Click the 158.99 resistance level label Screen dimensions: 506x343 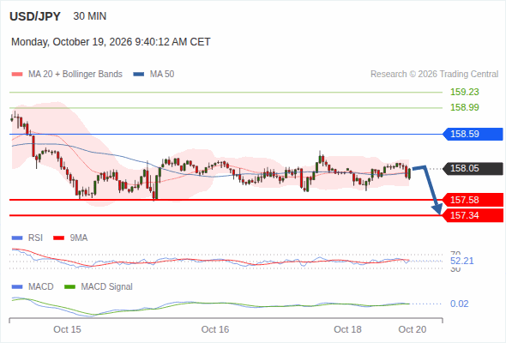465,107
